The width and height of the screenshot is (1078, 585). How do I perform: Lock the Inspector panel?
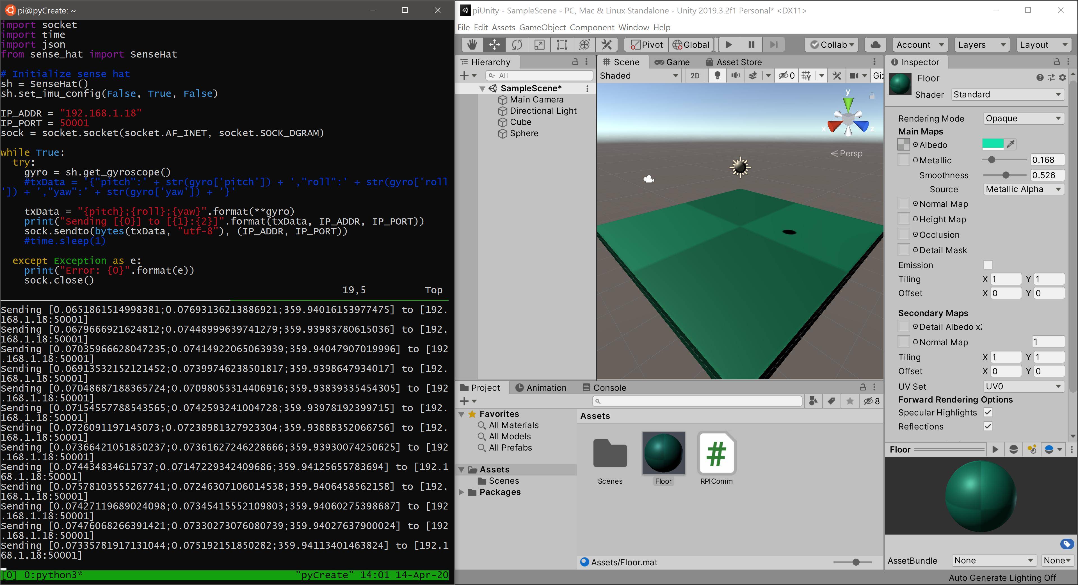[x=1057, y=62]
